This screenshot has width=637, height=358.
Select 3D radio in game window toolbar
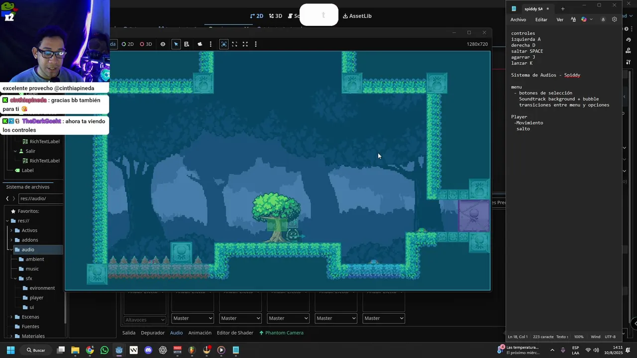tap(146, 44)
